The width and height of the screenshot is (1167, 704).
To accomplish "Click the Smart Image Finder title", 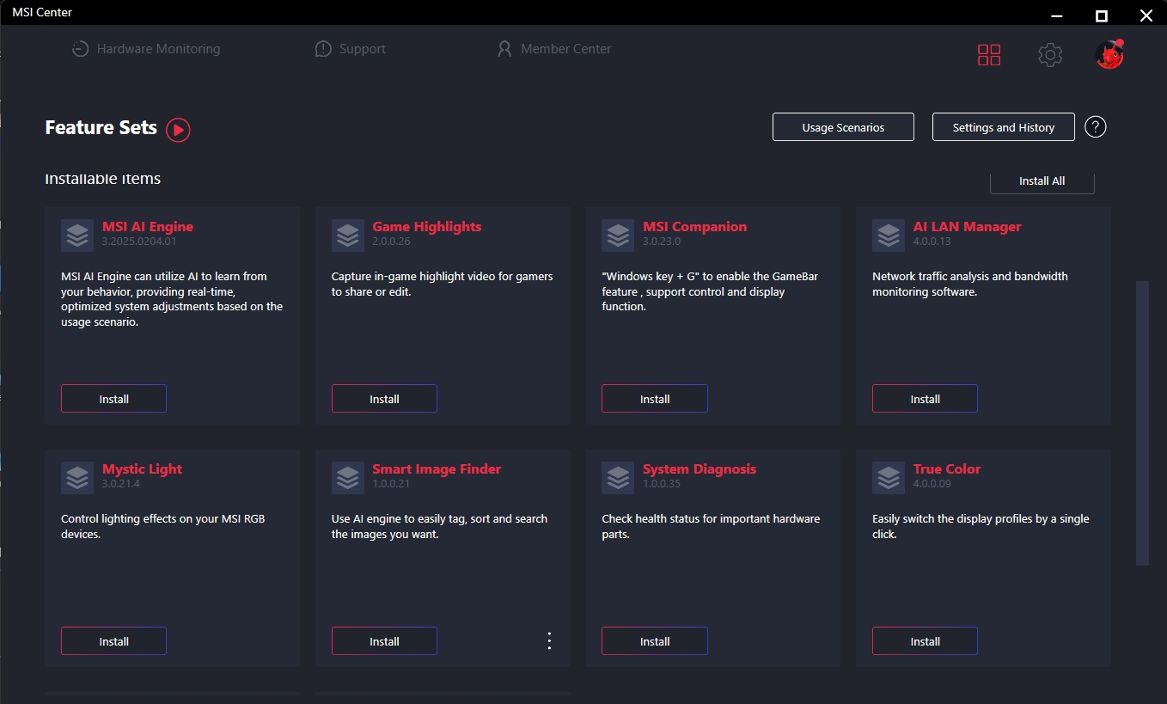I will [x=437, y=469].
